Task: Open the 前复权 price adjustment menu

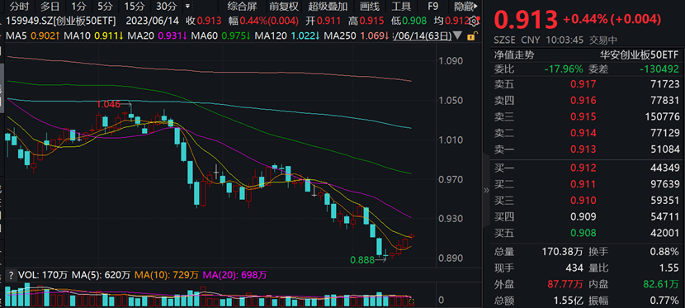Action: pos(283,7)
